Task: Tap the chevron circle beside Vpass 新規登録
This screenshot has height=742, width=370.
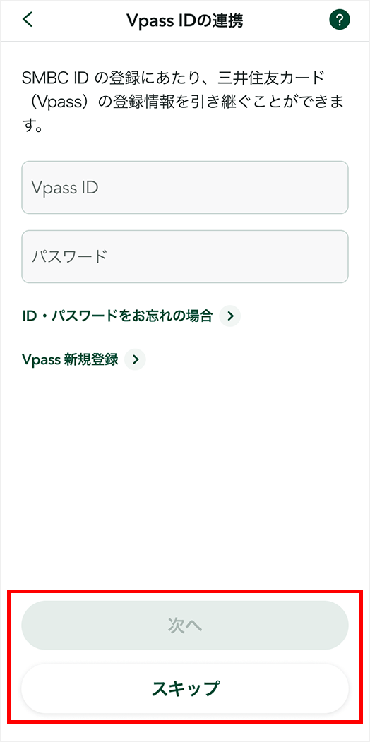Action: pos(136,359)
